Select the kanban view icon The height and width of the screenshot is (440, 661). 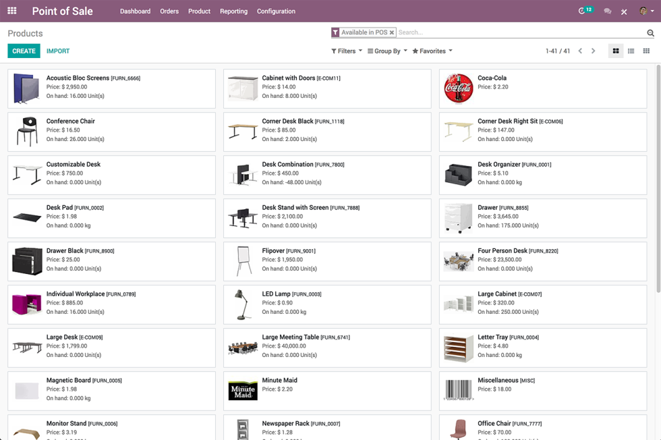point(616,51)
